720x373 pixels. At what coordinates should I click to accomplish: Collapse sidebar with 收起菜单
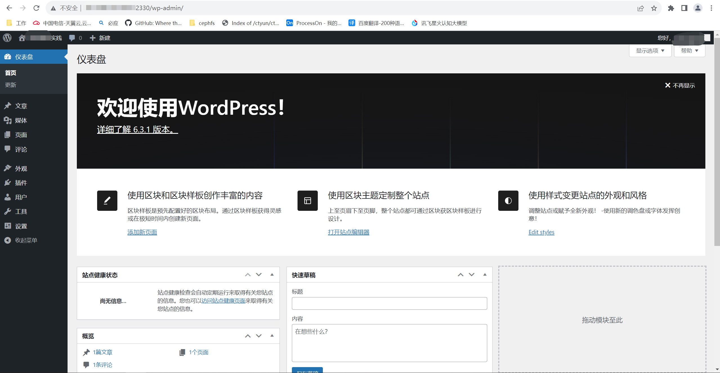click(x=26, y=240)
